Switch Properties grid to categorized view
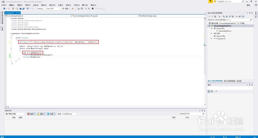258x138 pixels. click(x=209, y=91)
